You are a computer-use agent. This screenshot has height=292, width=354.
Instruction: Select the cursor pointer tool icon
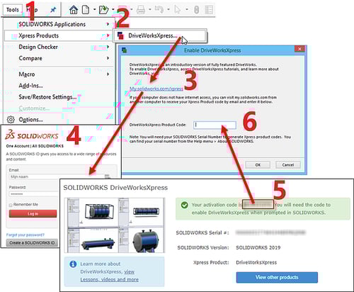point(177,10)
